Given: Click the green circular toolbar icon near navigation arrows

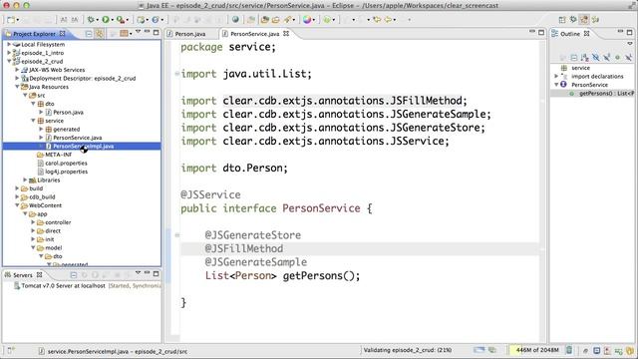Looking at the screenshot, I should (327, 20).
